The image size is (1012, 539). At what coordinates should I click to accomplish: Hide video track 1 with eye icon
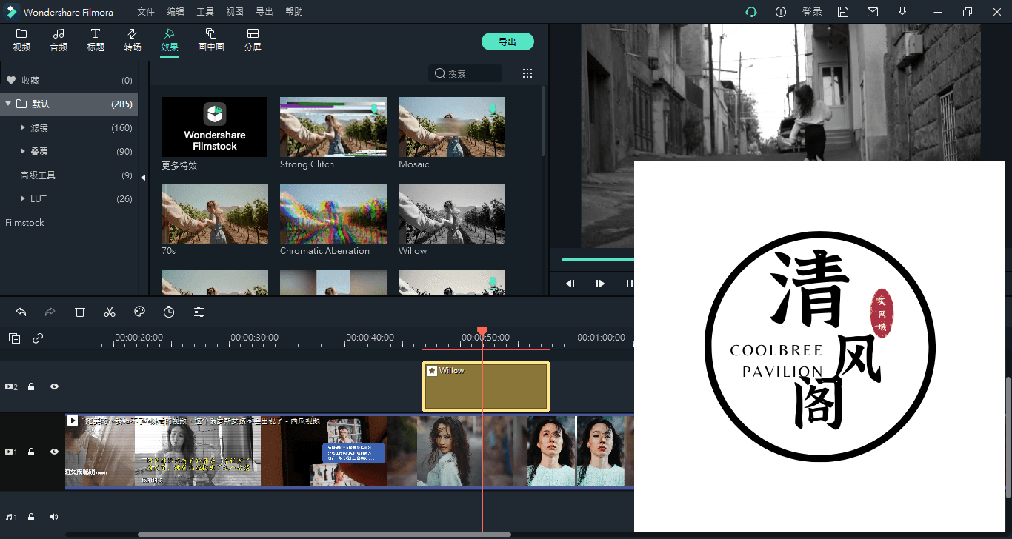pos(54,452)
